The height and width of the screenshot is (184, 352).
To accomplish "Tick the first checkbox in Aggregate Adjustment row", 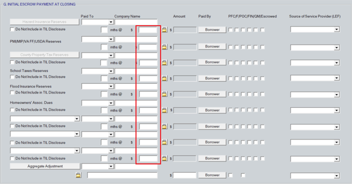I will click(x=230, y=175).
